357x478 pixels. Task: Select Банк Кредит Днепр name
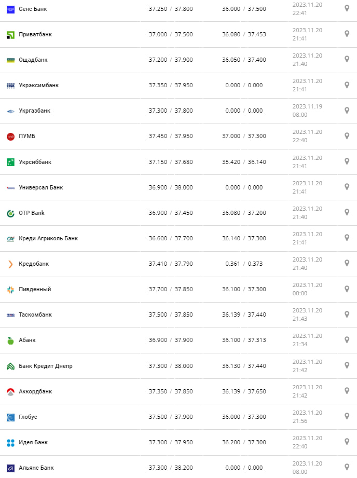[46, 366]
